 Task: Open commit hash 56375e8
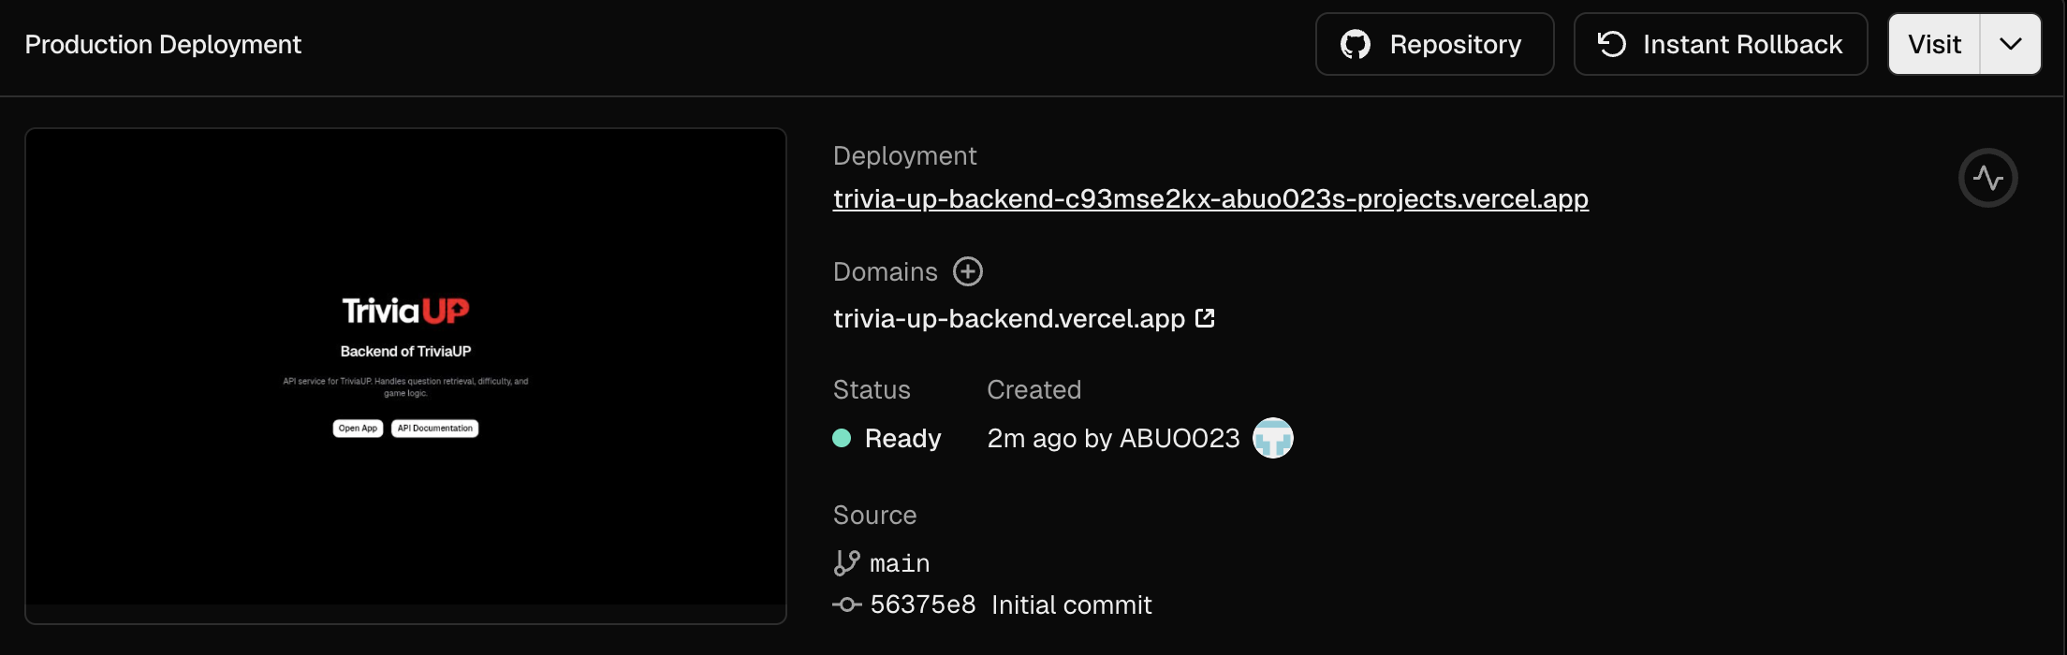[x=923, y=604]
